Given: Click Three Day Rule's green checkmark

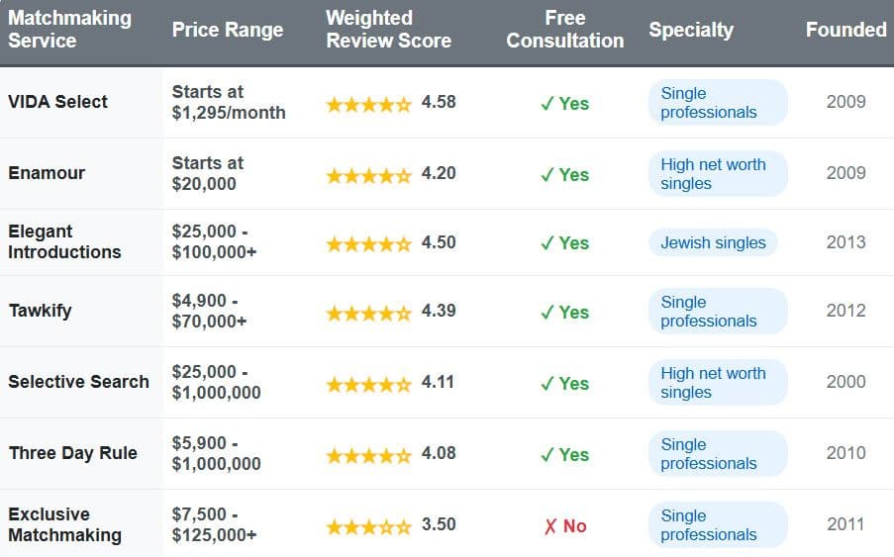Looking at the screenshot, I should tap(547, 455).
